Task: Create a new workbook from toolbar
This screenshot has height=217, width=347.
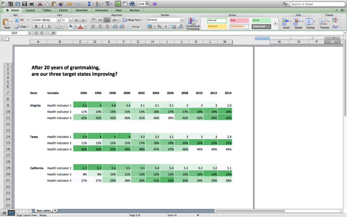Action: pos(3,4)
